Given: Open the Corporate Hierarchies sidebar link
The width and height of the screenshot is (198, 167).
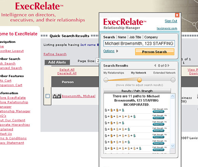Looking at the screenshot, I should click(x=15, y=125).
